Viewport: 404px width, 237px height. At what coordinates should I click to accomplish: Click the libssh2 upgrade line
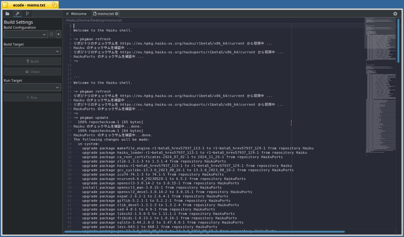coord(158,214)
